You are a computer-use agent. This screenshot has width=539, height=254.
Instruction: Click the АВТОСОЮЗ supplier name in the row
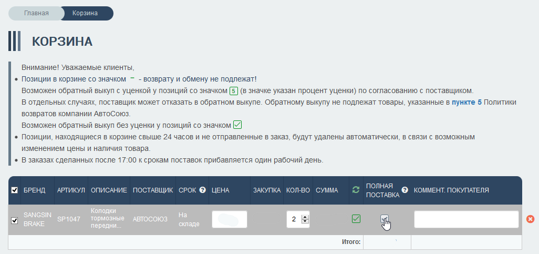coord(151,219)
